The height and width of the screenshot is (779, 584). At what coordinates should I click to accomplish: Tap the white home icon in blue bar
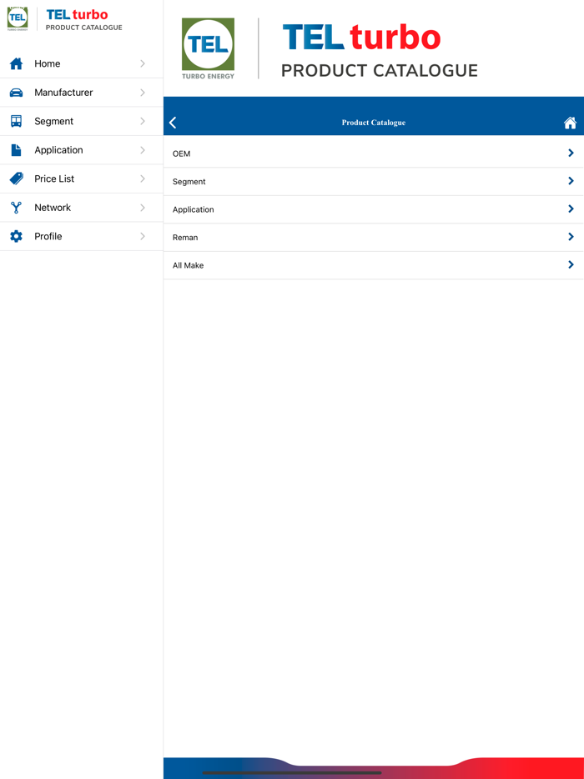click(570, 123)
